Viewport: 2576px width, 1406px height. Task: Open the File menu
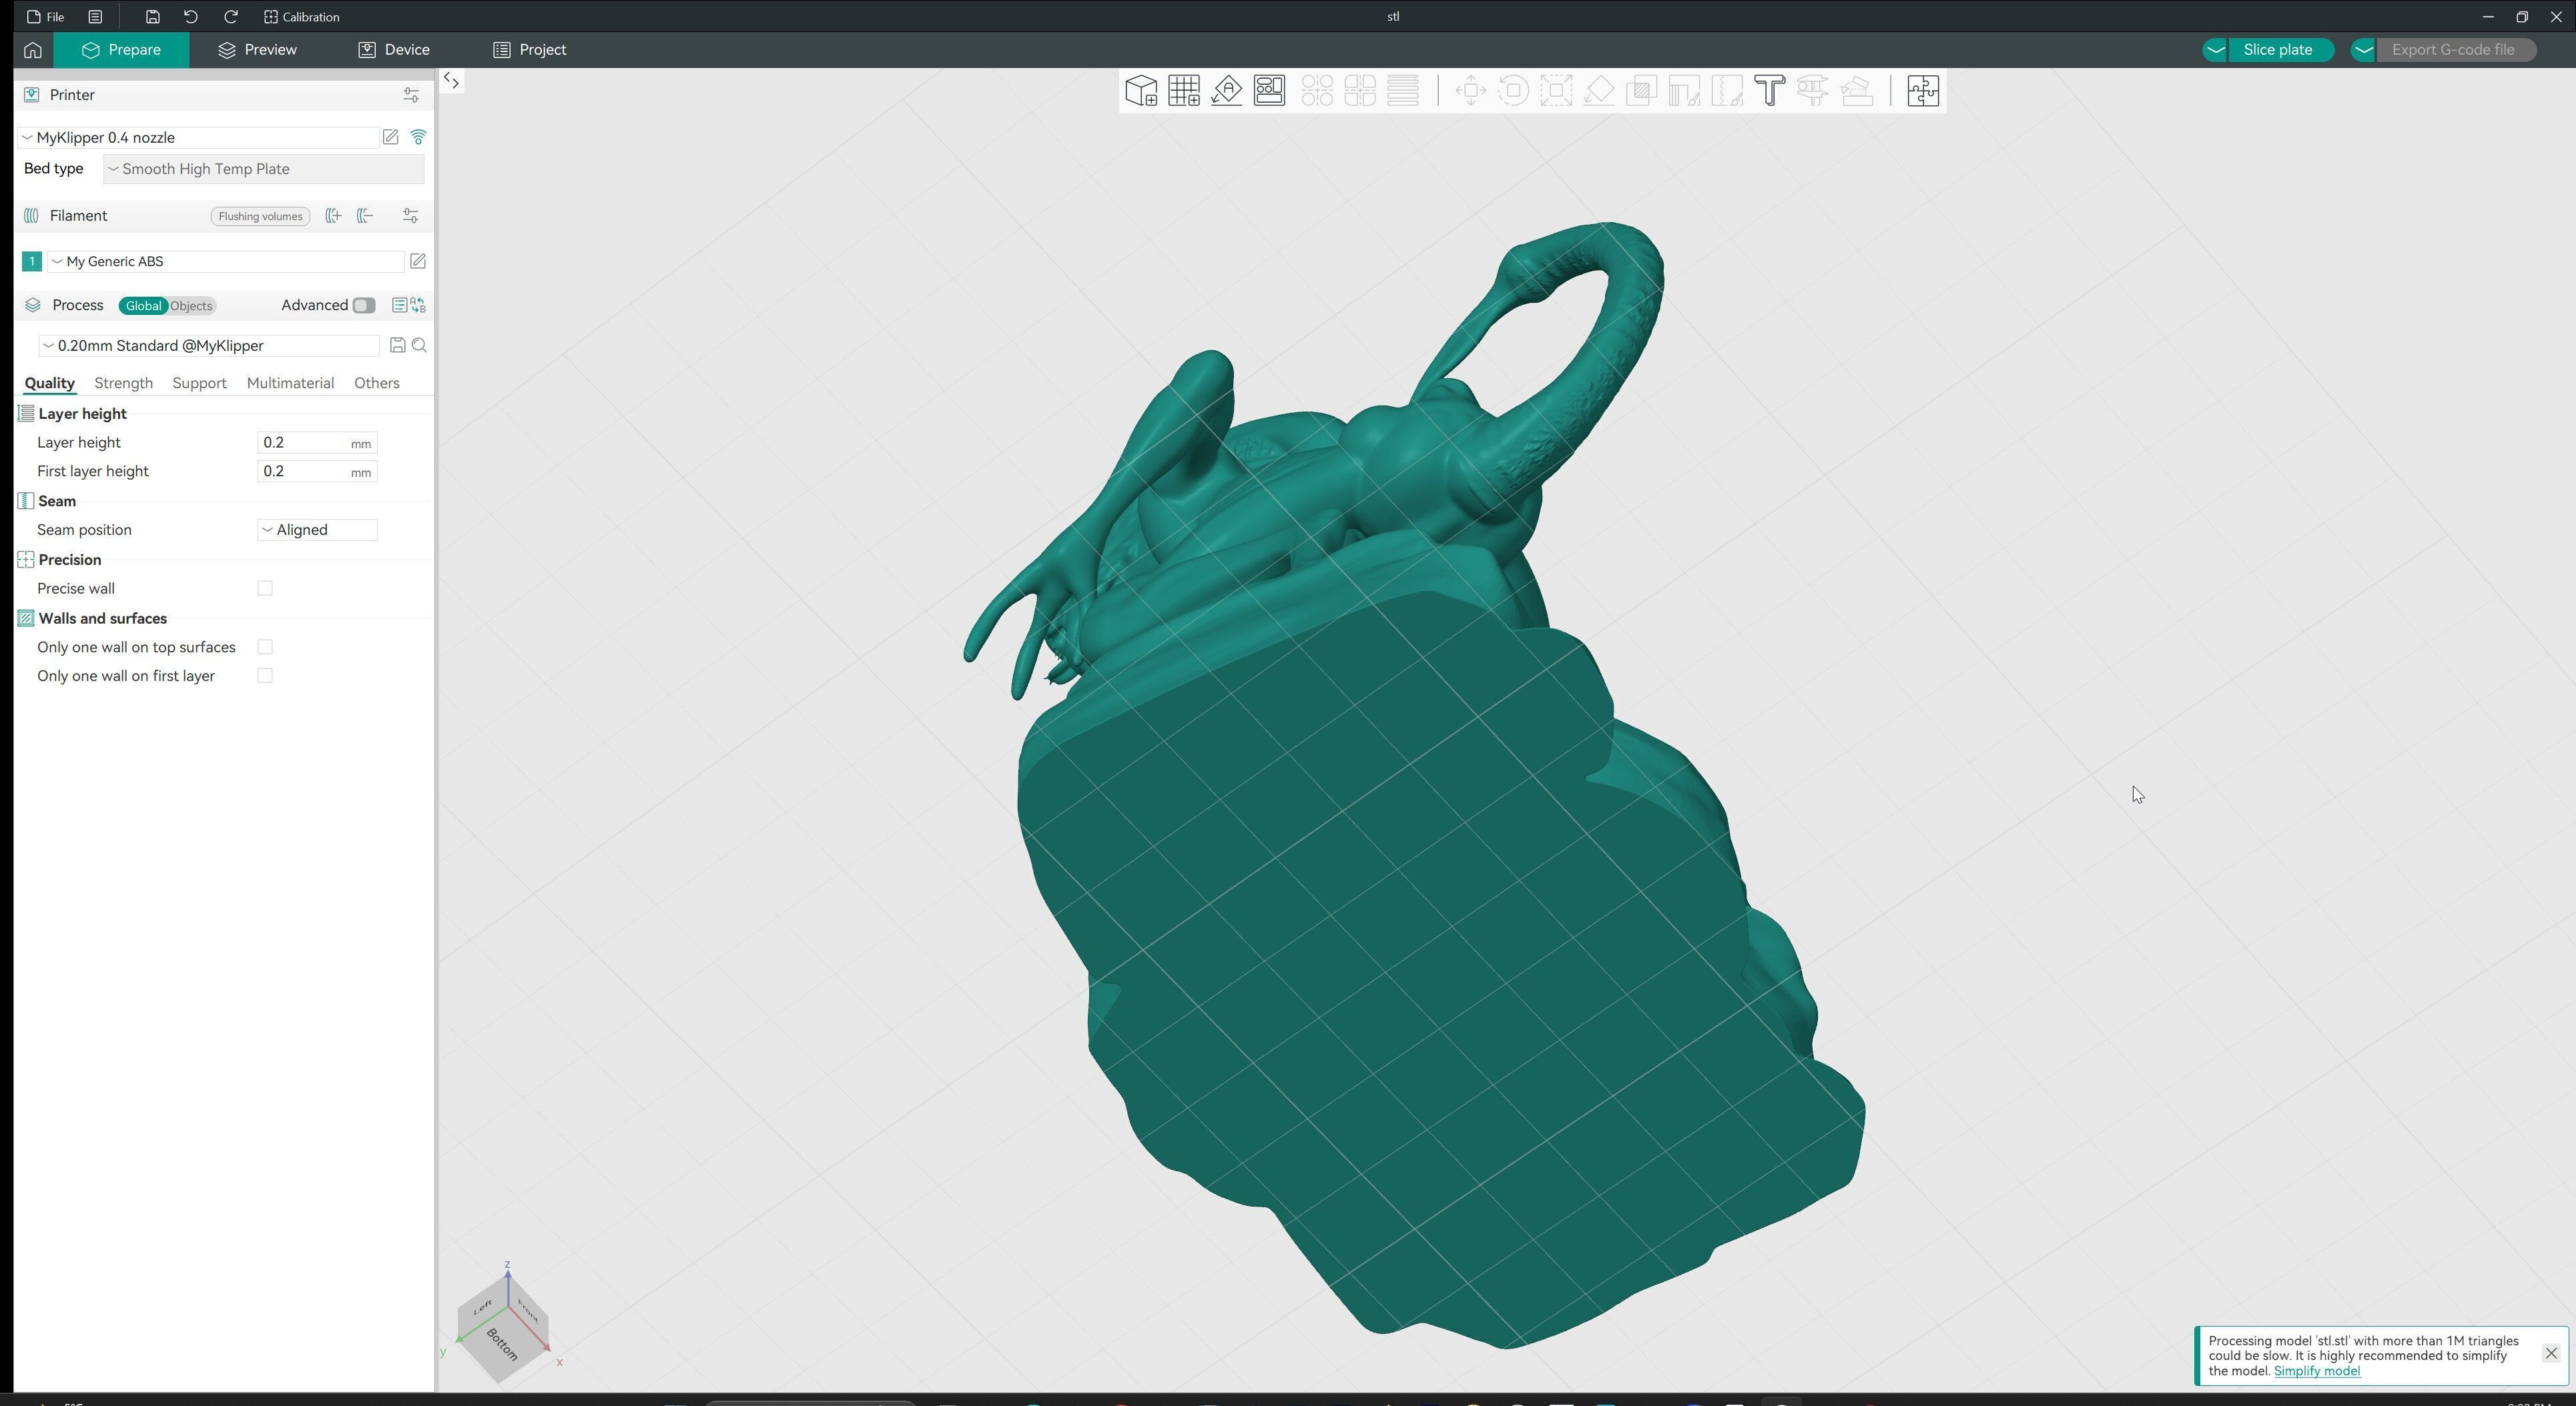(46, 17)
